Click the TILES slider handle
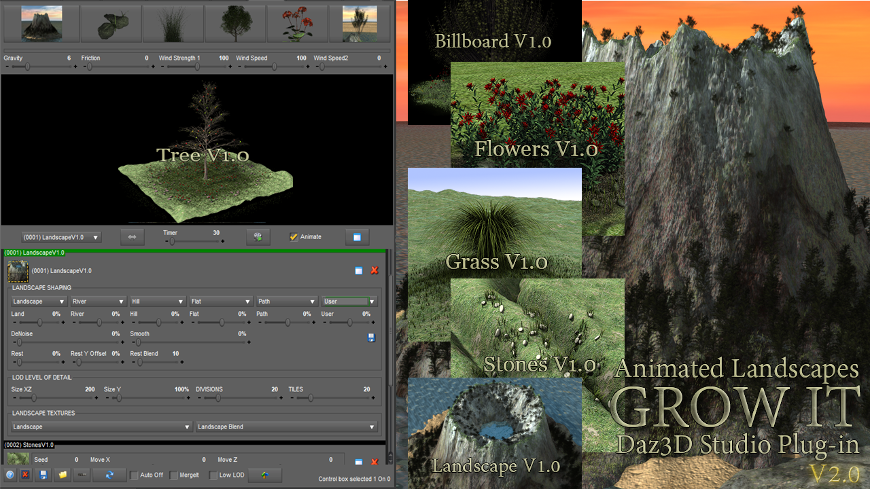 (311, 398)
